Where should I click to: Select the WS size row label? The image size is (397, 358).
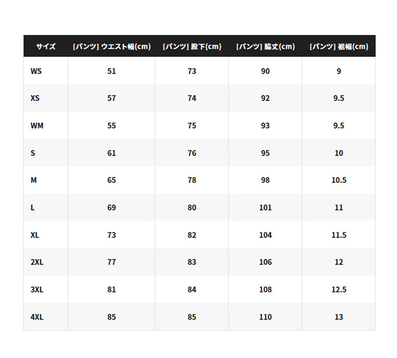click(36, 71)
